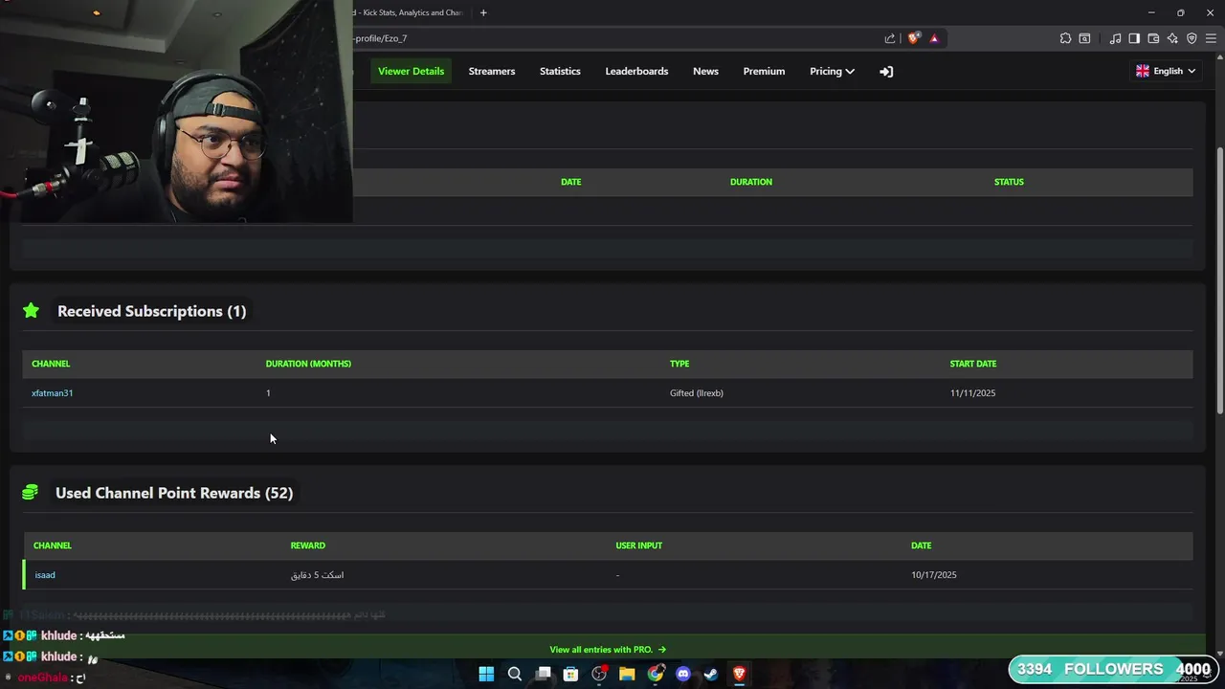Click the browser address bar URL
1225x689 pixels.
coord(381,38)
